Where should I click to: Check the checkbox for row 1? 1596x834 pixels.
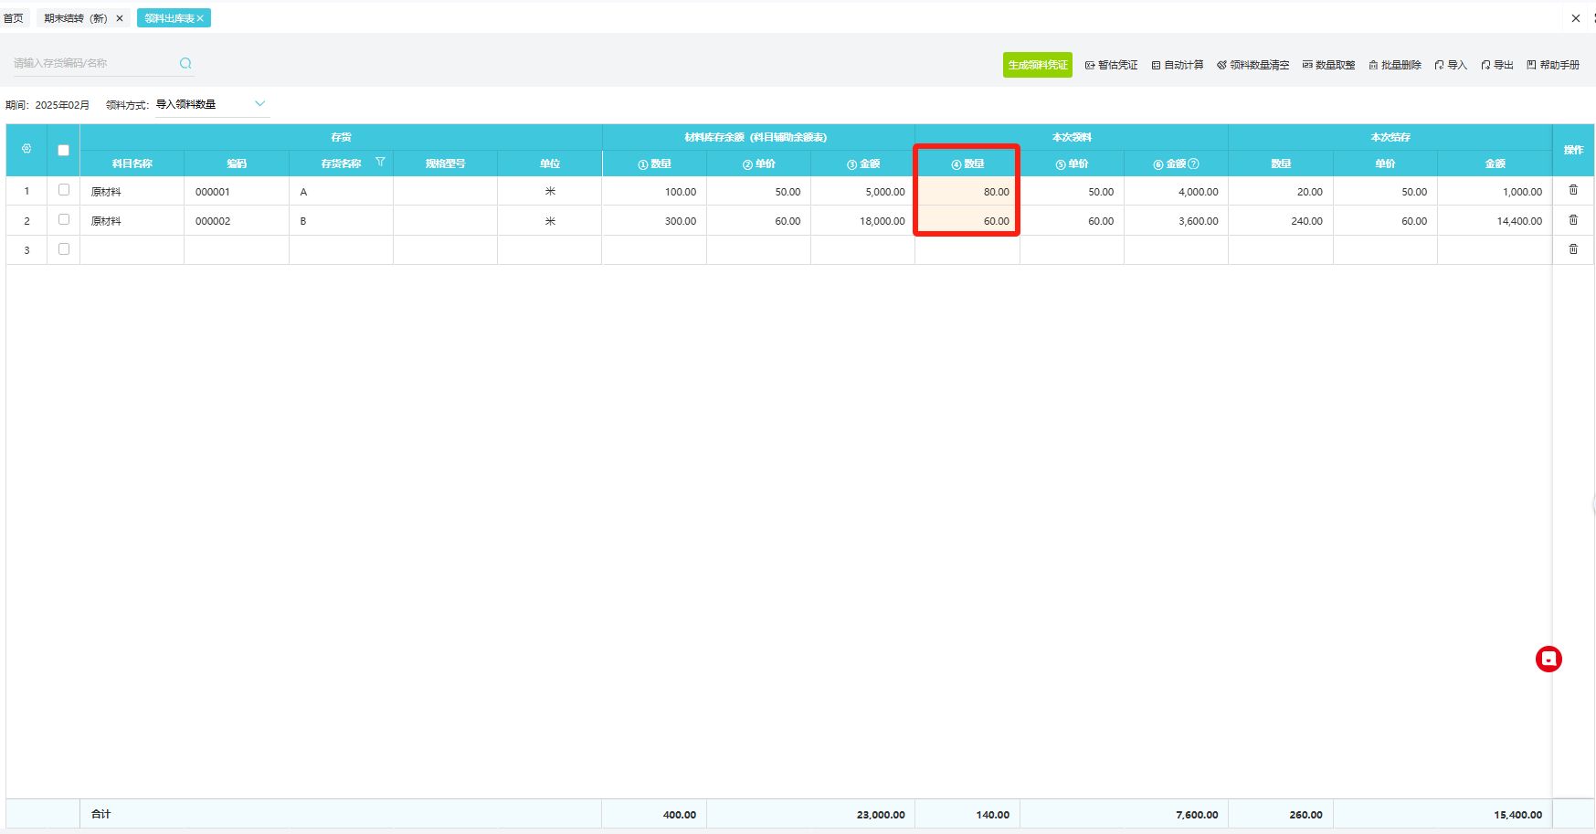(x=64, y=190)
